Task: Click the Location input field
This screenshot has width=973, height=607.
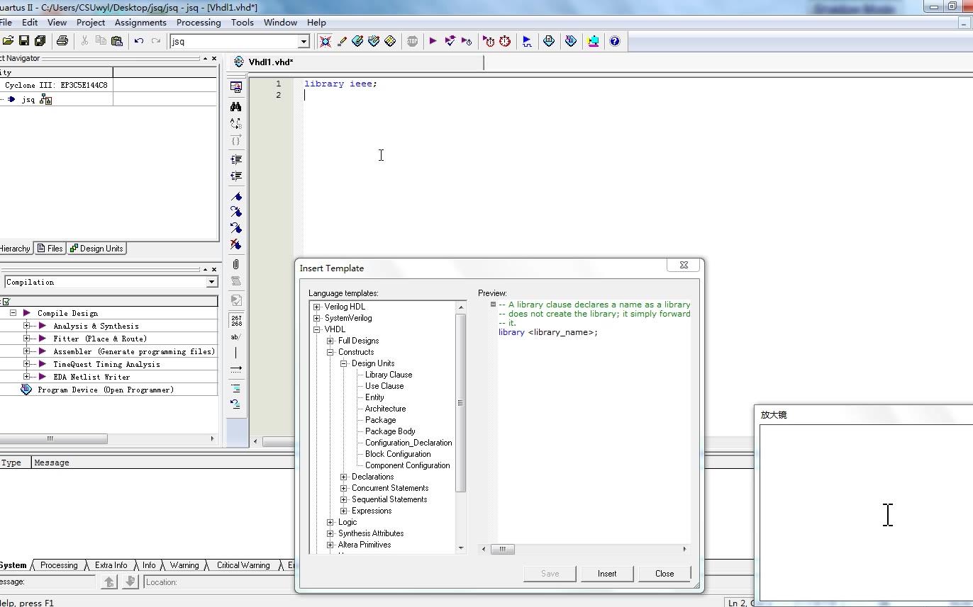Action: (x=220, y=582)
